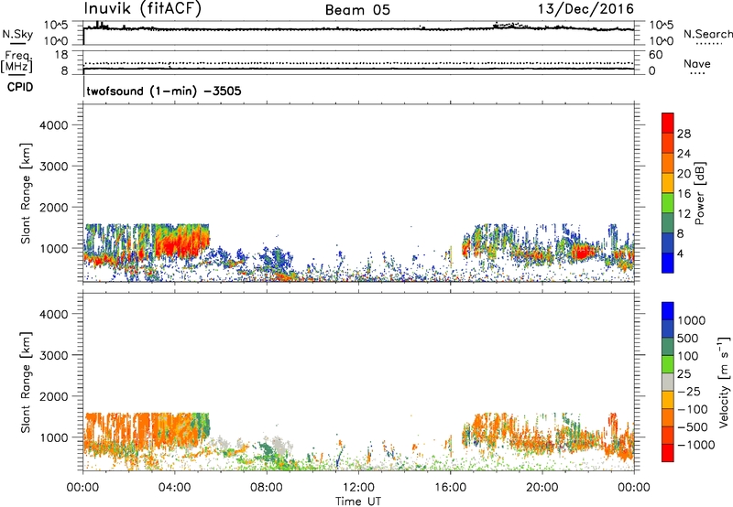Click the Velocity colorbar value '-25'
The height and width of the screenshot is (507, 733).
[689, 392]
